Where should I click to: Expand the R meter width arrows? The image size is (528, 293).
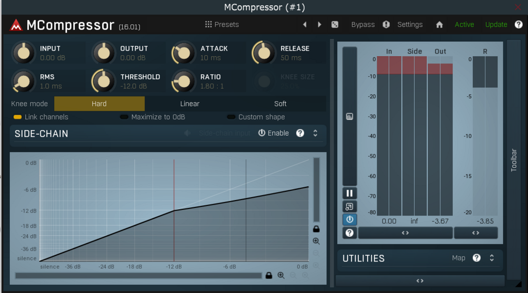coord(475,233)
